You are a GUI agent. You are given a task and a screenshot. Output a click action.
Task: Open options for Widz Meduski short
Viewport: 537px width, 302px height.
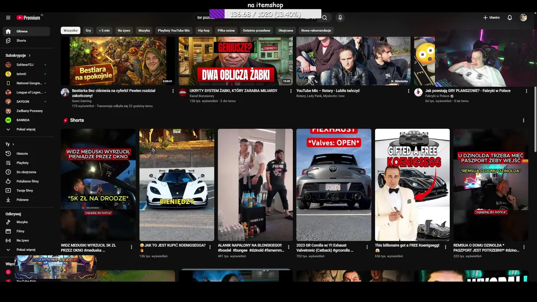coord(131,247)
